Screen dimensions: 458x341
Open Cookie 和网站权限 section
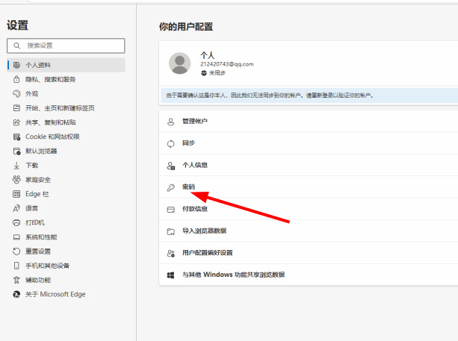(52, 137)
